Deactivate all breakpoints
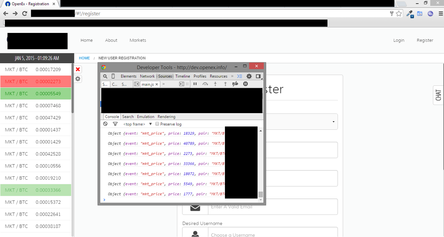The width and height of the screenshot is (444, 237). [x=235, y=84]
